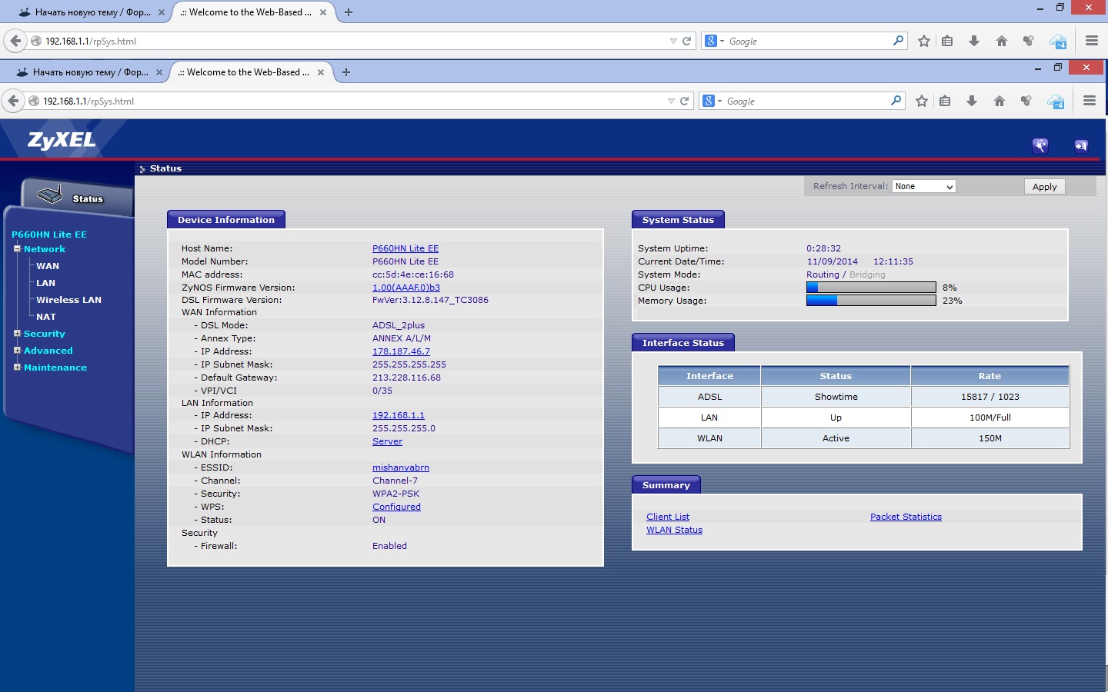Click the Bridging system mode text
The image size is (1108, 692).
click(867, 274)
